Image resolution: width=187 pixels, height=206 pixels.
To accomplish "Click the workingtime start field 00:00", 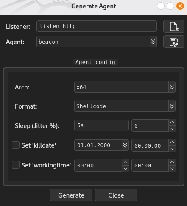I will click(x=98, y=165).
